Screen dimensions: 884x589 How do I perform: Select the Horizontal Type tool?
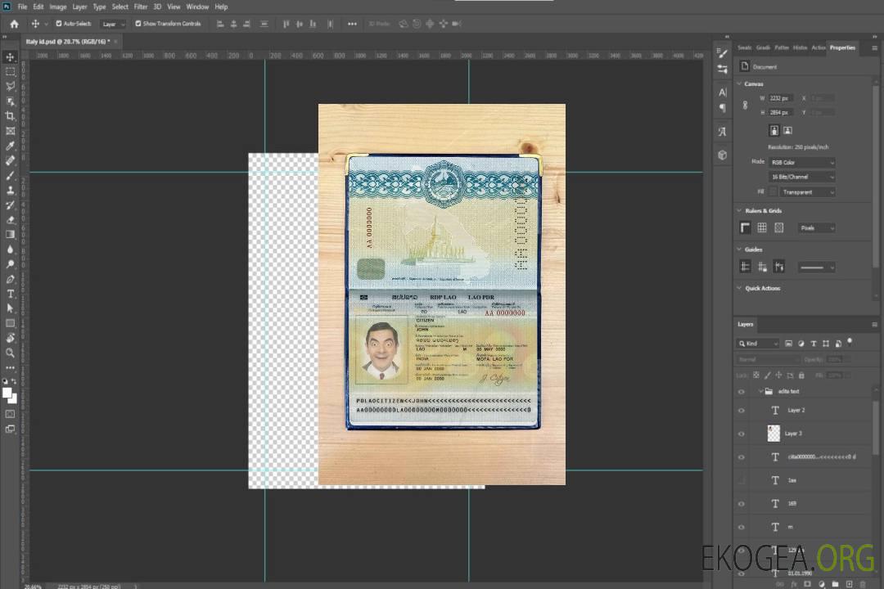pyautogui.click(x=11, y=294)
